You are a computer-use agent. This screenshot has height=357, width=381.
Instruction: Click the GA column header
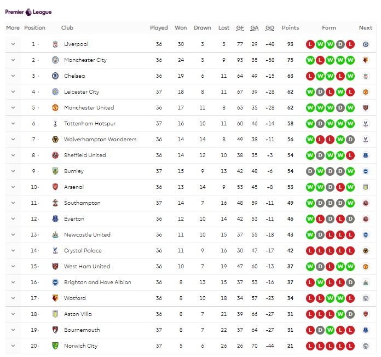(x=255, y=28)
